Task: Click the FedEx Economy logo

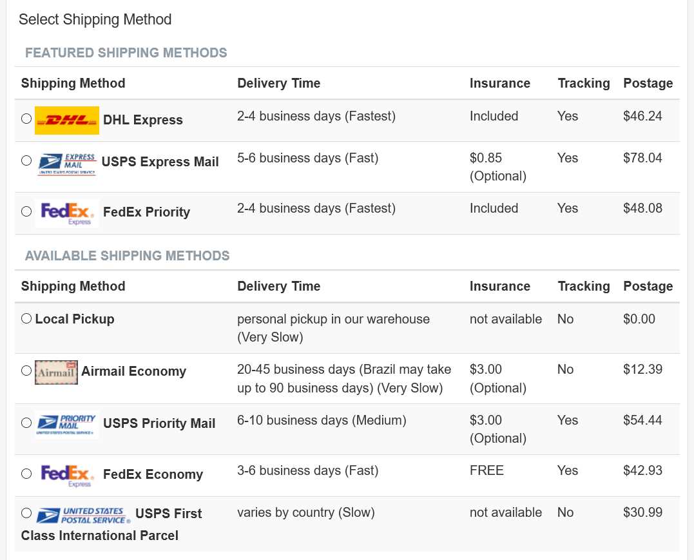Action: 67,476
